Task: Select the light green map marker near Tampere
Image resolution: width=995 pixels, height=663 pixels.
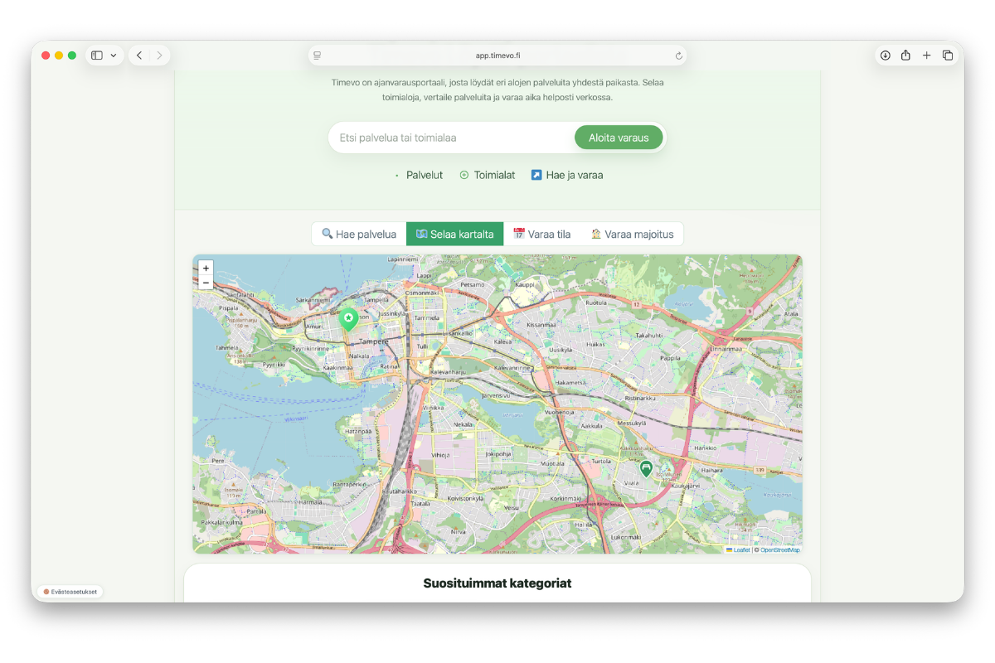Action: pos(349,320)
